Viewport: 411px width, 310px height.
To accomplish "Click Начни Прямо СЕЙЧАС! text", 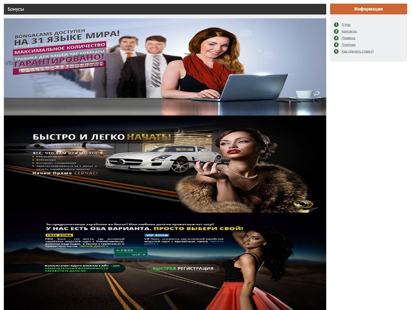I will click(65, 173).
